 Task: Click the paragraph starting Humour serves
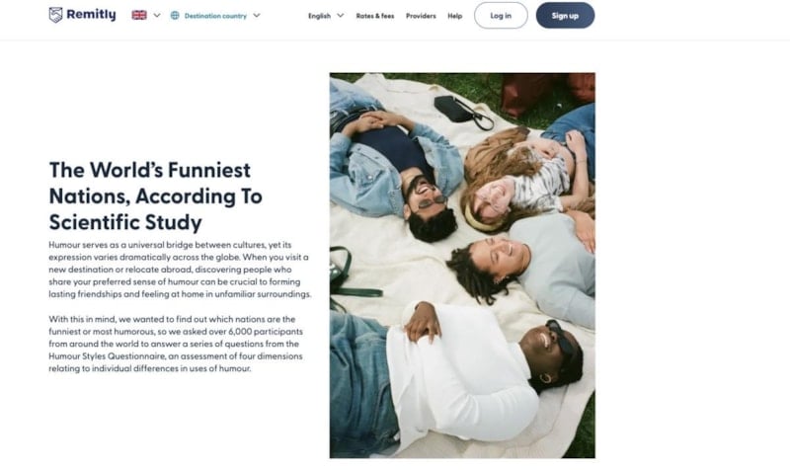(x=180, y=270)
